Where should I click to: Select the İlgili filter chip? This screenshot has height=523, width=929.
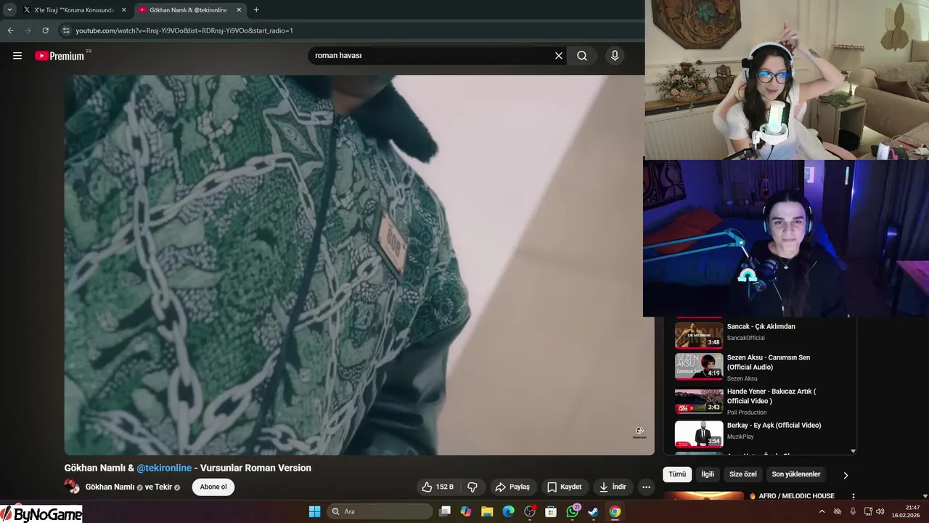708,474
